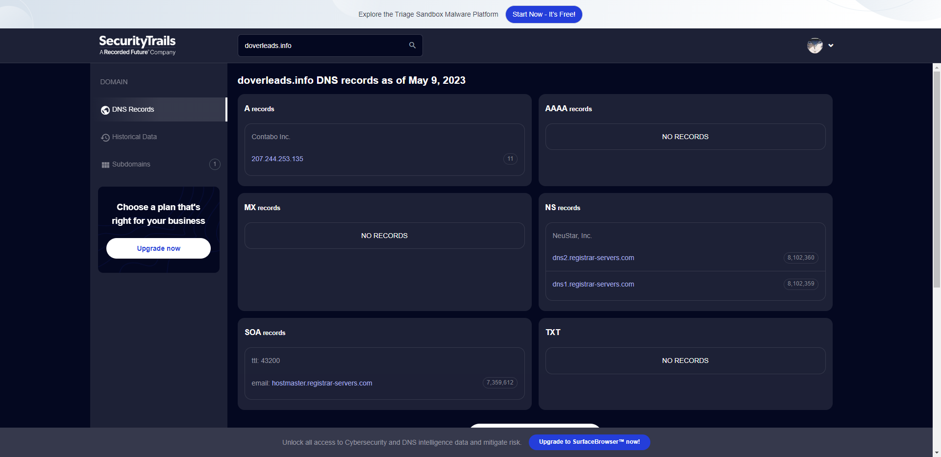Open dns2.registrar-servers.com link
Image resolution: width=941 pixels, height=457 pixels.
click(x=593, y=258)
